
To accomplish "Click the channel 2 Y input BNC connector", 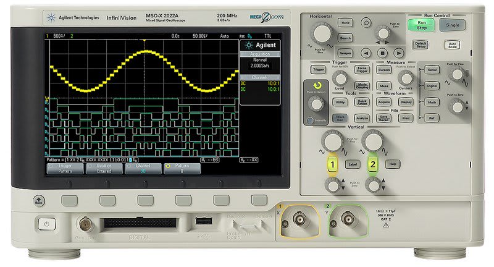I will [348, 219].
